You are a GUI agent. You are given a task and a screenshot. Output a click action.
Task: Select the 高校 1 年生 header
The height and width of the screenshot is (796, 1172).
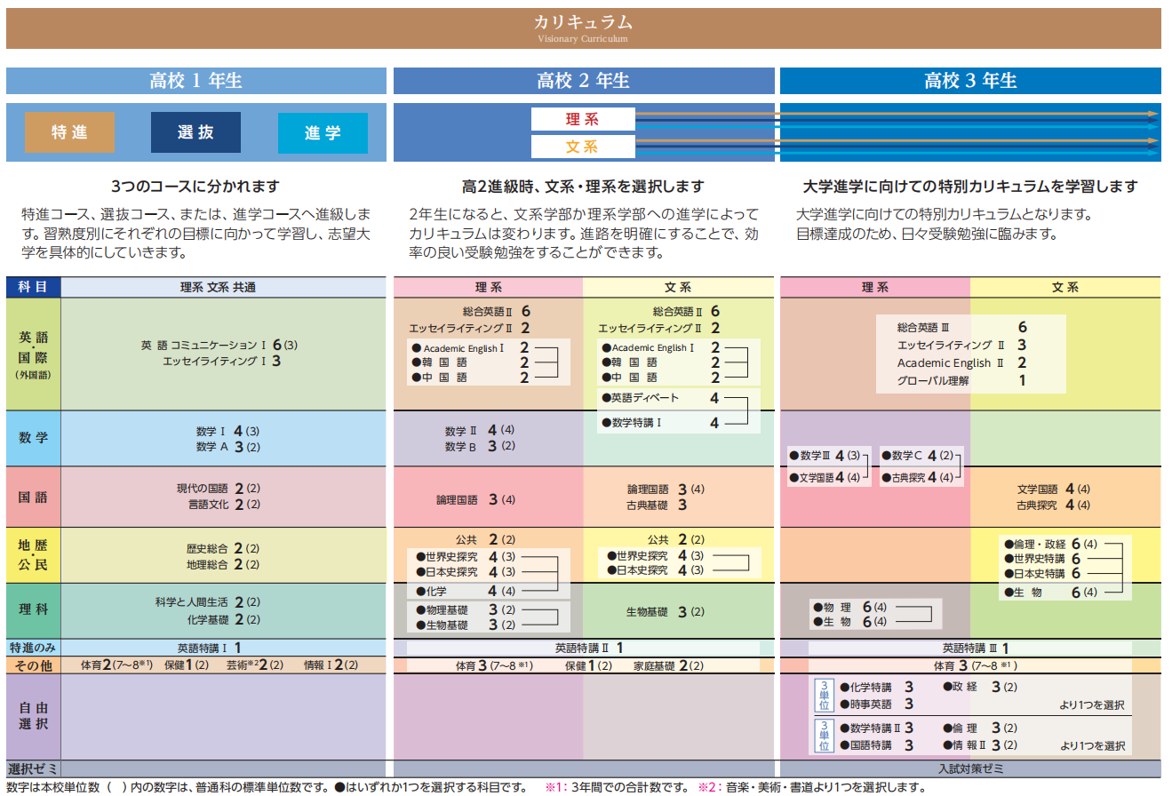click(196, 81)
